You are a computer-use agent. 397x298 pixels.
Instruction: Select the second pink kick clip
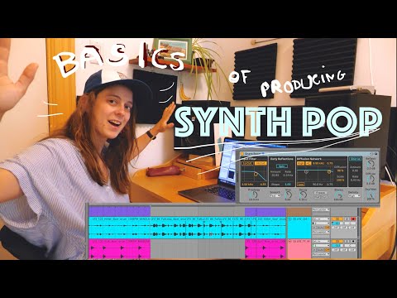pyautogui.click(x=265, y=249)
